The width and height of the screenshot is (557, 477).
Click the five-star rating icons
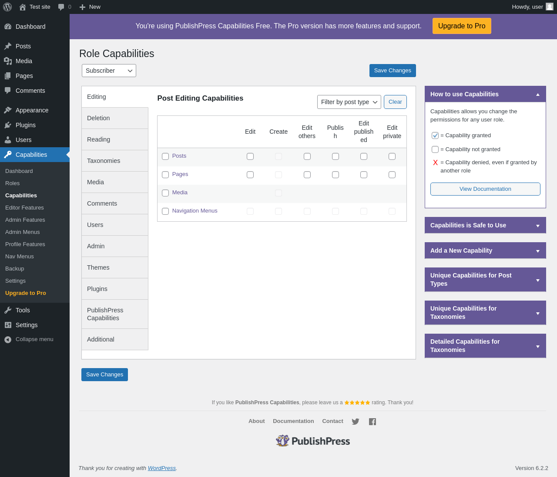[357, 403]
